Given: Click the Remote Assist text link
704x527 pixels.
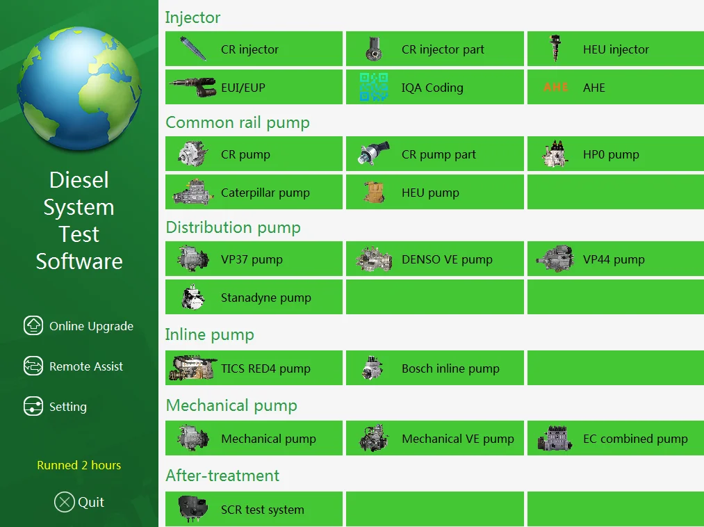Looking at the screenshot, I should (85, 366).
